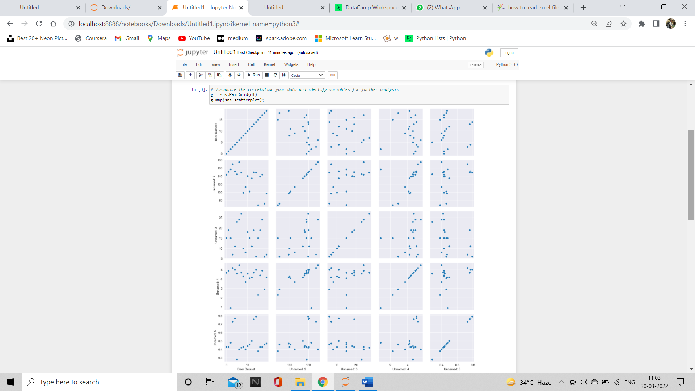This screenshot has width=695, height=391.
Task: Open the Cell menu
Action: click(251, 64)
